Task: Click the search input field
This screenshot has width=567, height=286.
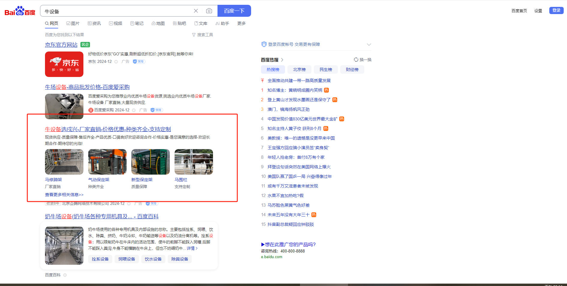Action: click(117, 11)
